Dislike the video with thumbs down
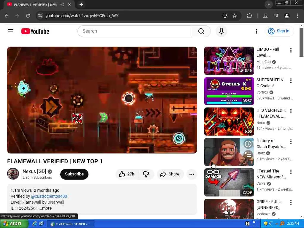This screenshot has height=228, width=304. [x=146, y=174]
